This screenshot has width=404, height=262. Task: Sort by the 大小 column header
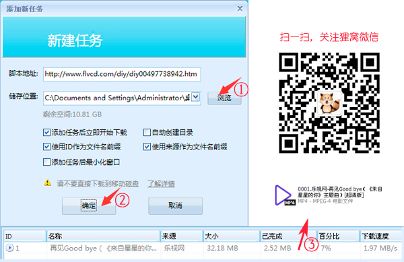[232, 236]
